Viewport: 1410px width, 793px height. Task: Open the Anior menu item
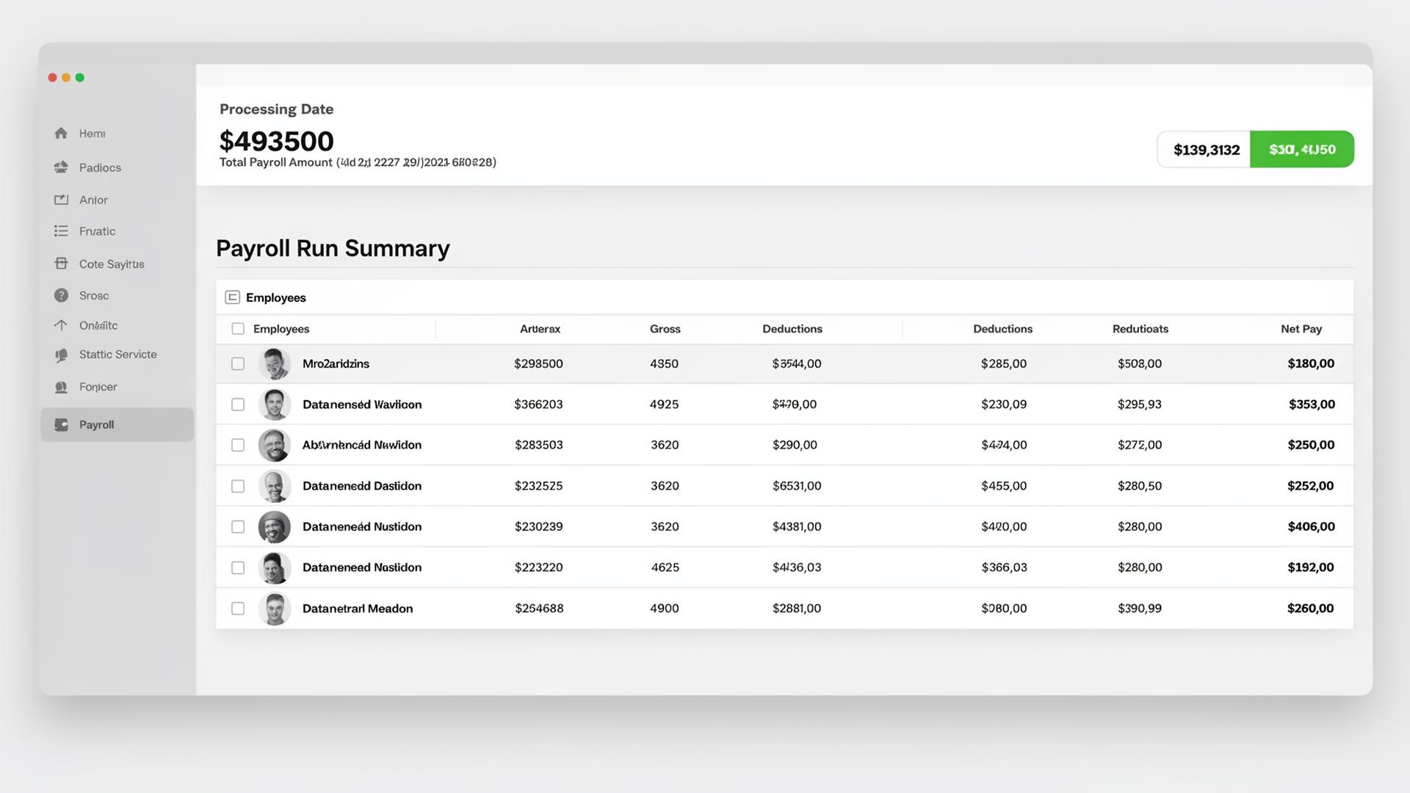93,200
